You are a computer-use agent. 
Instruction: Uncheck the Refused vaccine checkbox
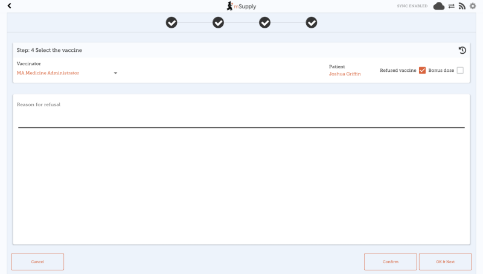[x=422, y=70]
